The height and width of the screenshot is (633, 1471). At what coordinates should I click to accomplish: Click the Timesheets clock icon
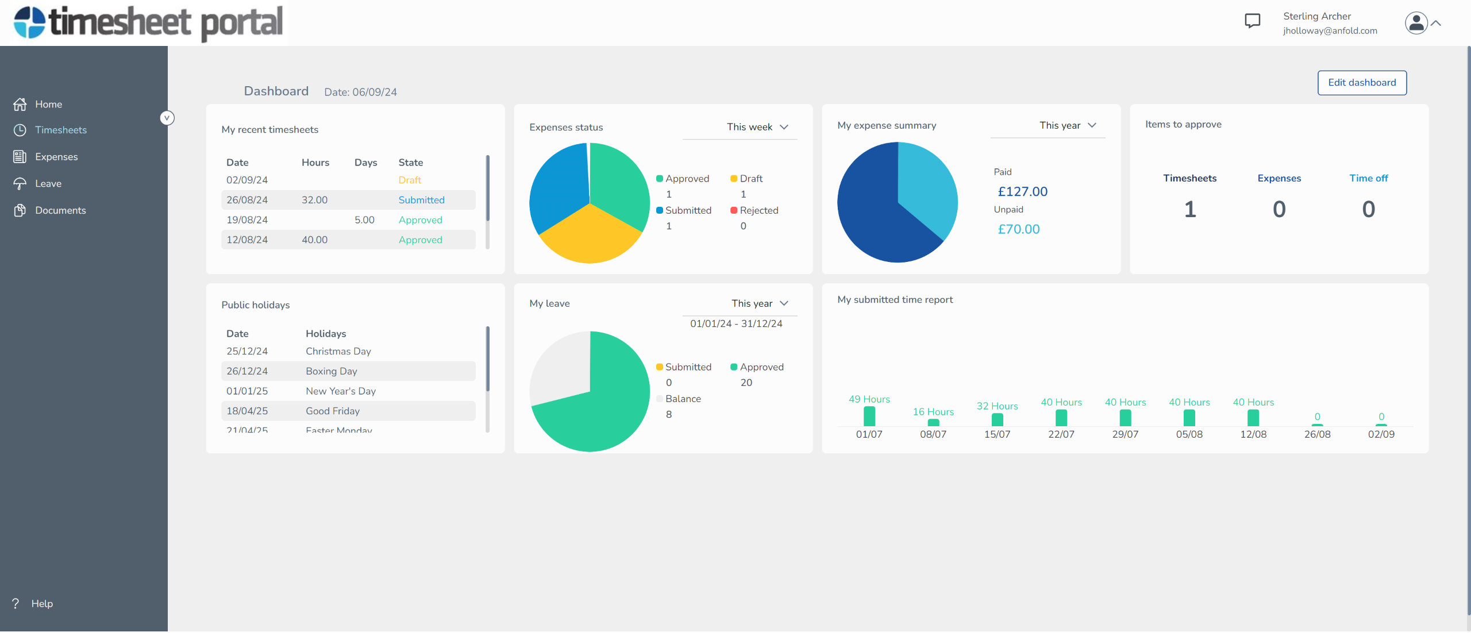(20, 130)
